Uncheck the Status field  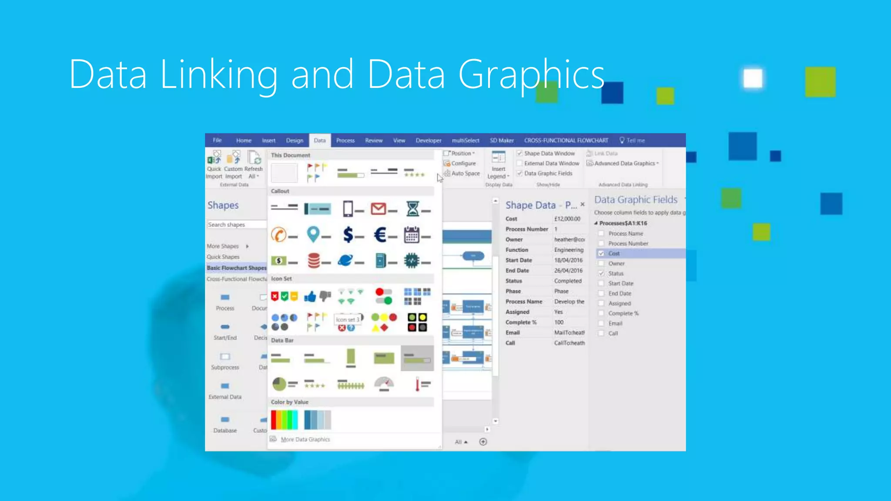(x=601, y=274)
